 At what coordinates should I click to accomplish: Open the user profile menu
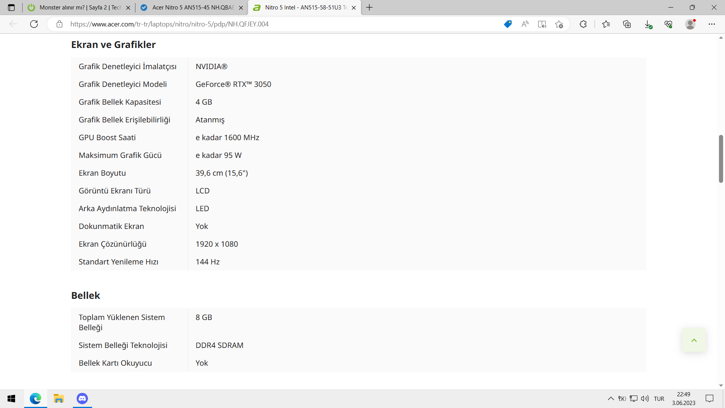(x=690, y=24)
